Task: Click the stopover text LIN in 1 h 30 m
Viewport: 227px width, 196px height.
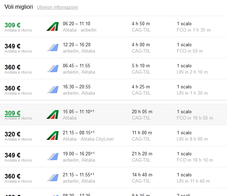Action: (192, 93)
